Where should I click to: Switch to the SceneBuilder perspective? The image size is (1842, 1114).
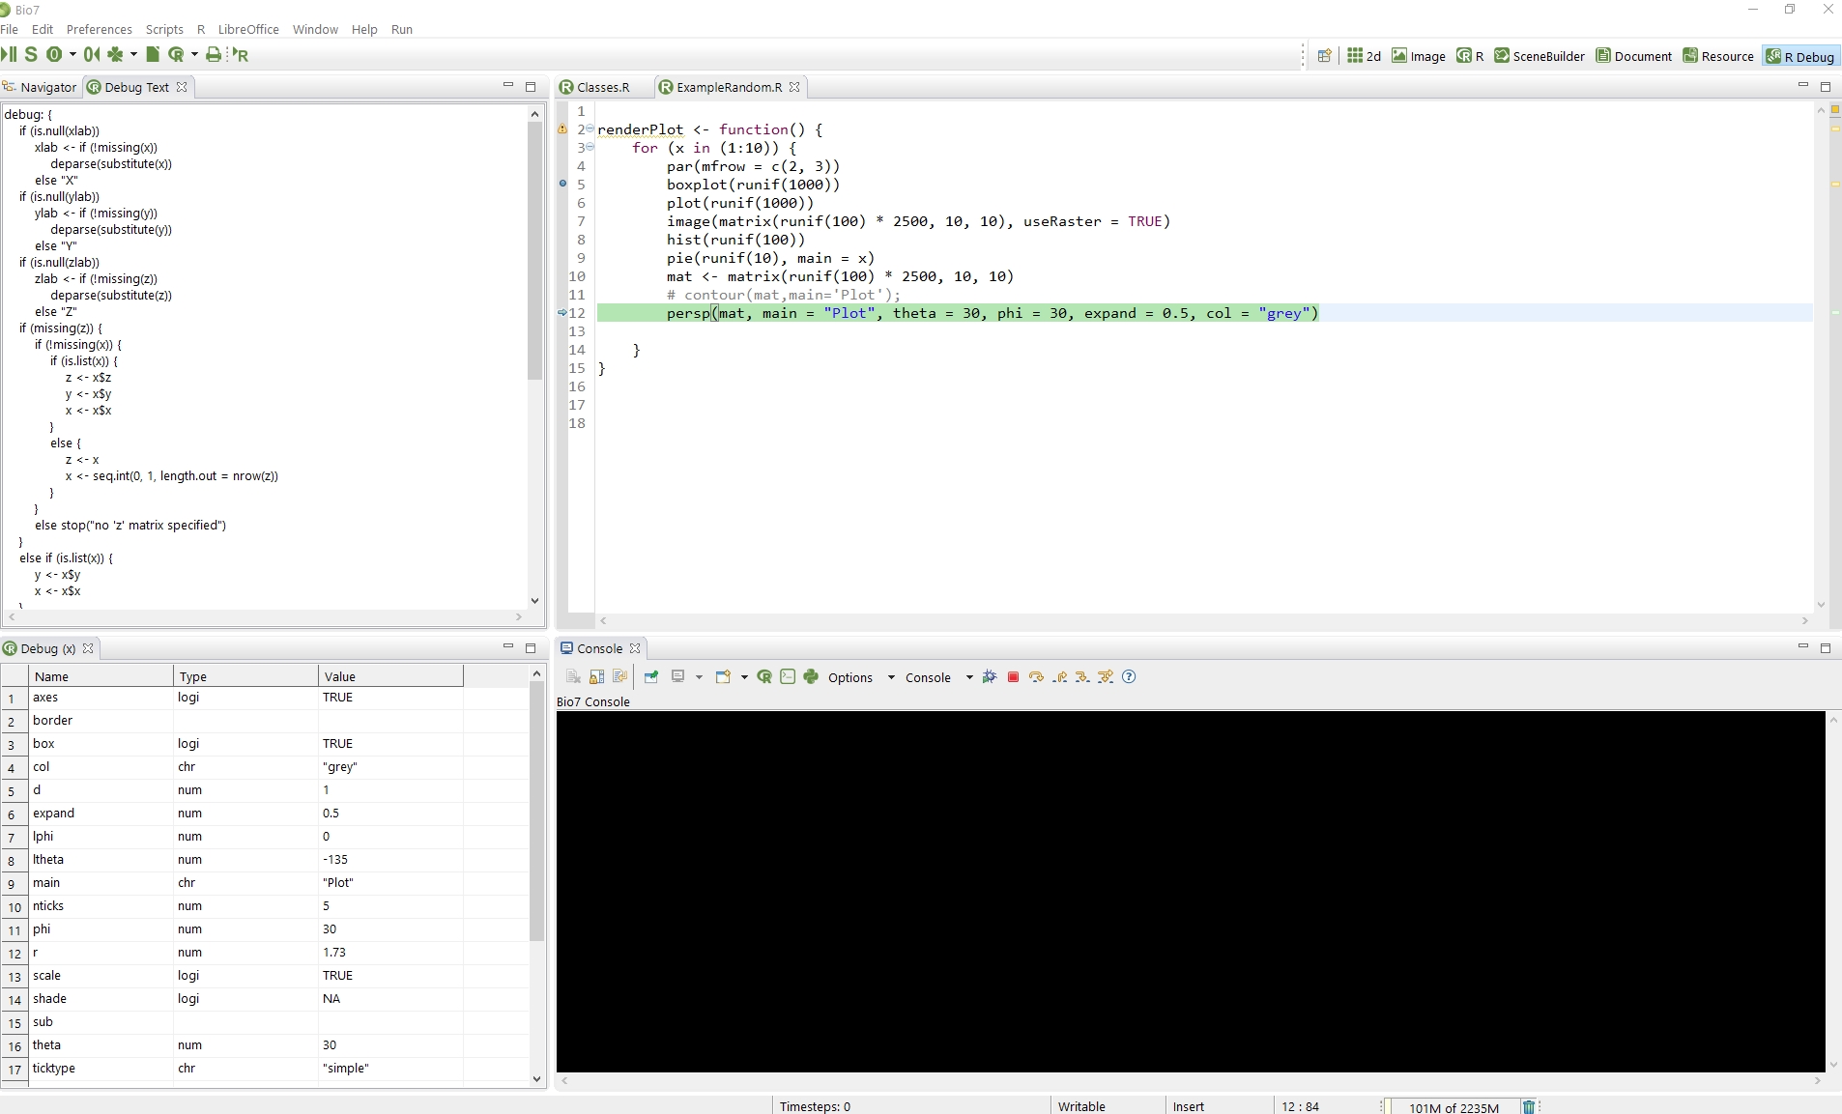point(1540,56)
